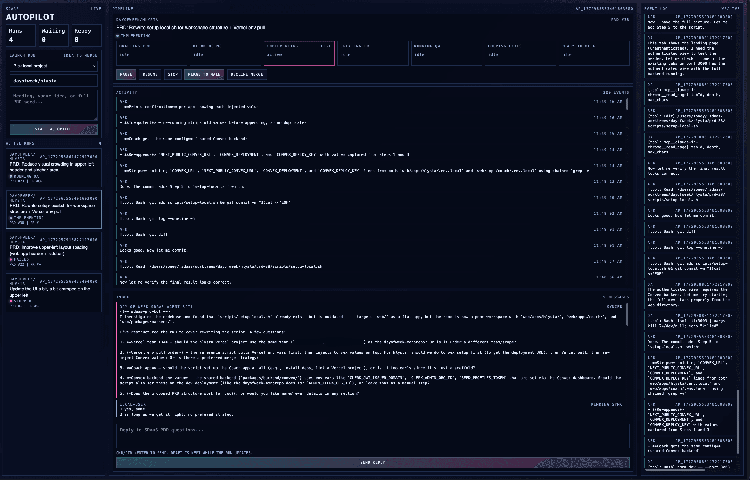Open the Pick local project dropdown
The image size is (750, 480).
(x=53, y=66)
